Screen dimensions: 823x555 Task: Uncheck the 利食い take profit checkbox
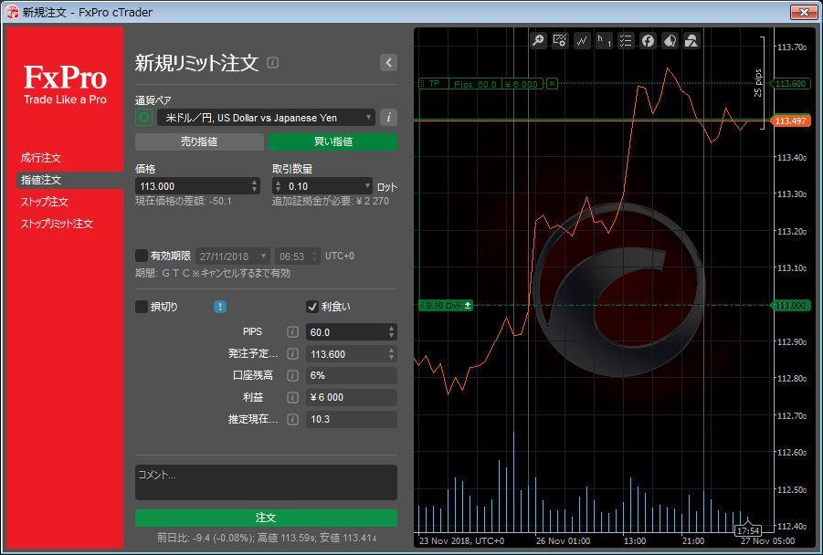coord(312,307)
